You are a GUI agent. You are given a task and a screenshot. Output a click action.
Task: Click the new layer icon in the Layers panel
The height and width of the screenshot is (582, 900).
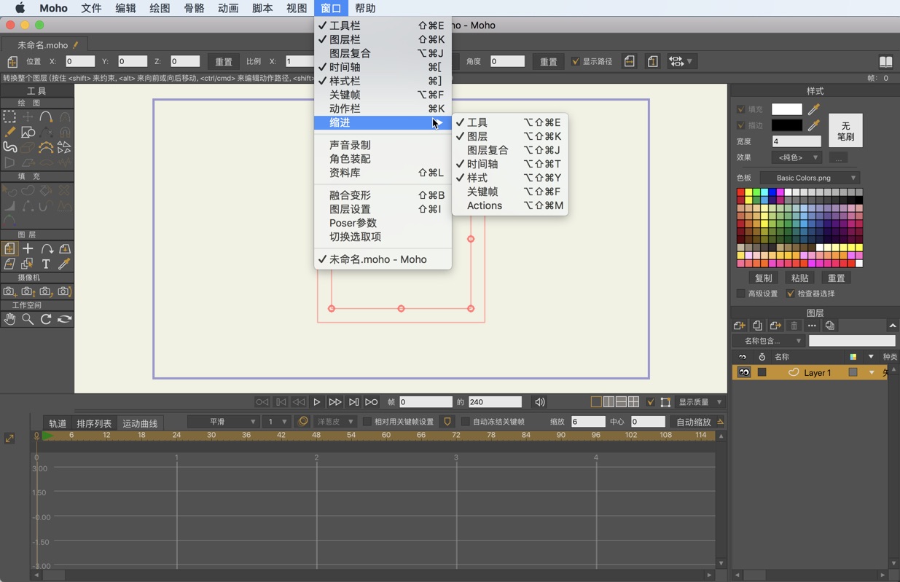(739, 326)
